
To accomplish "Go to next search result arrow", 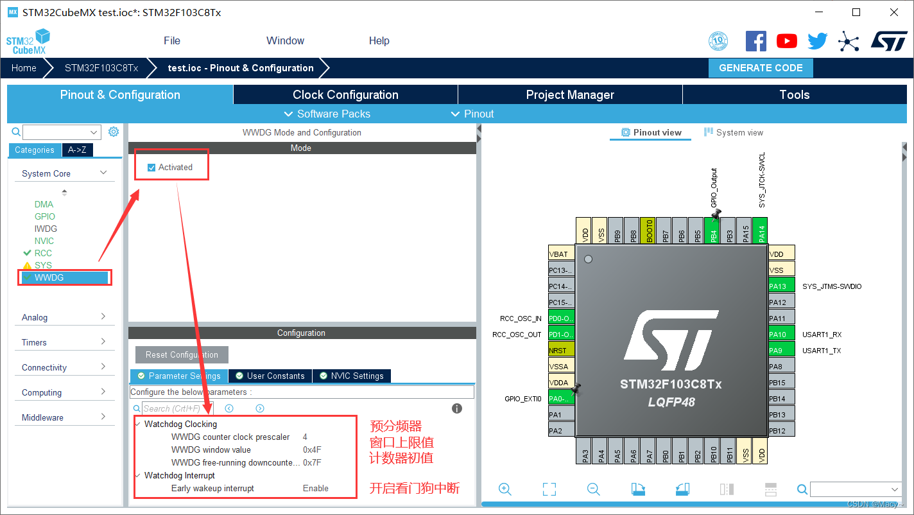I will (260, 408).
